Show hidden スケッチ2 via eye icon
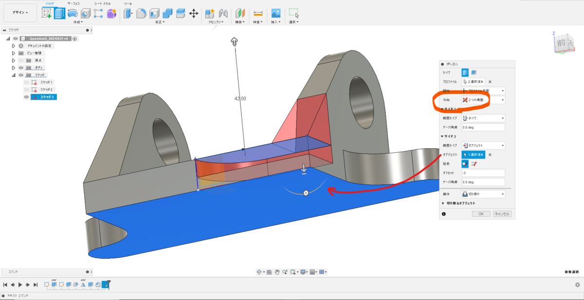The image size is (584, 300). 27,89
